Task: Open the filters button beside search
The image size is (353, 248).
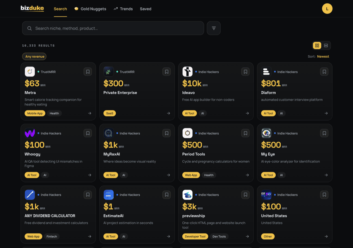Action: tap(214, 28)
